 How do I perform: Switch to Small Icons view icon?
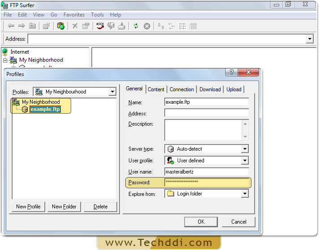pyautogui.click(x=172, y=26)
